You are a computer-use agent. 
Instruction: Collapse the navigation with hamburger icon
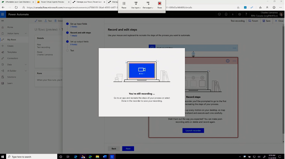click(x=3, y=21)
